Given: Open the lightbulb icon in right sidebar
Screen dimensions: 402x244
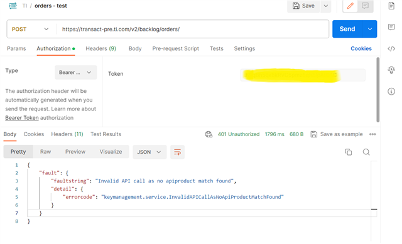Looking at the screenshot, I should [391, 70].
